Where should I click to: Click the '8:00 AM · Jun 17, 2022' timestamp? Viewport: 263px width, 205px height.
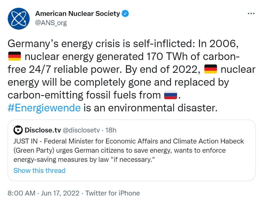tap(43, 193)
